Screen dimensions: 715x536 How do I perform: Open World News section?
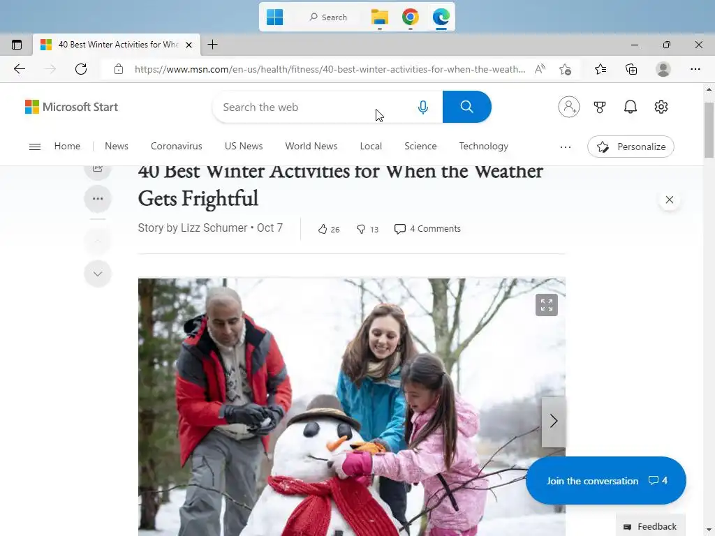click(x=311, y=147)
